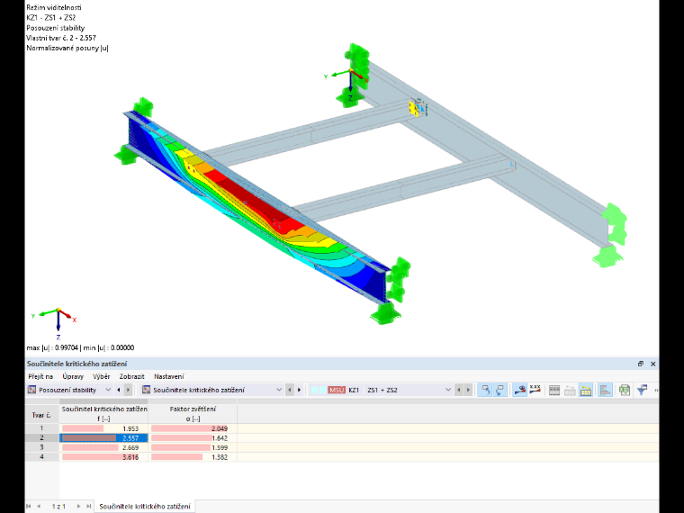Viewport: 684px width, 513px height.
Task: Toggle select table row from graphic
Action: pos(499,390)
